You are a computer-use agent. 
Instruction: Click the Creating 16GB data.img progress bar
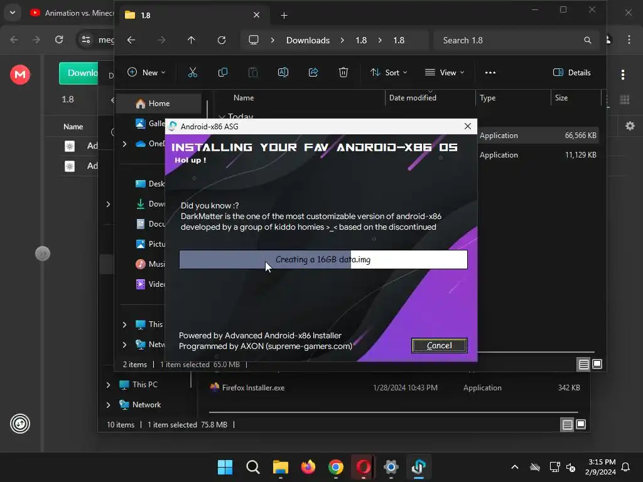click(x=323, y=259)
